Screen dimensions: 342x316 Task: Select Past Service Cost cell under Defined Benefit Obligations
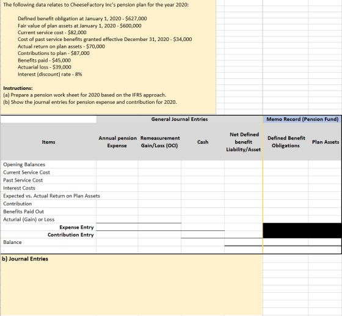286,180
